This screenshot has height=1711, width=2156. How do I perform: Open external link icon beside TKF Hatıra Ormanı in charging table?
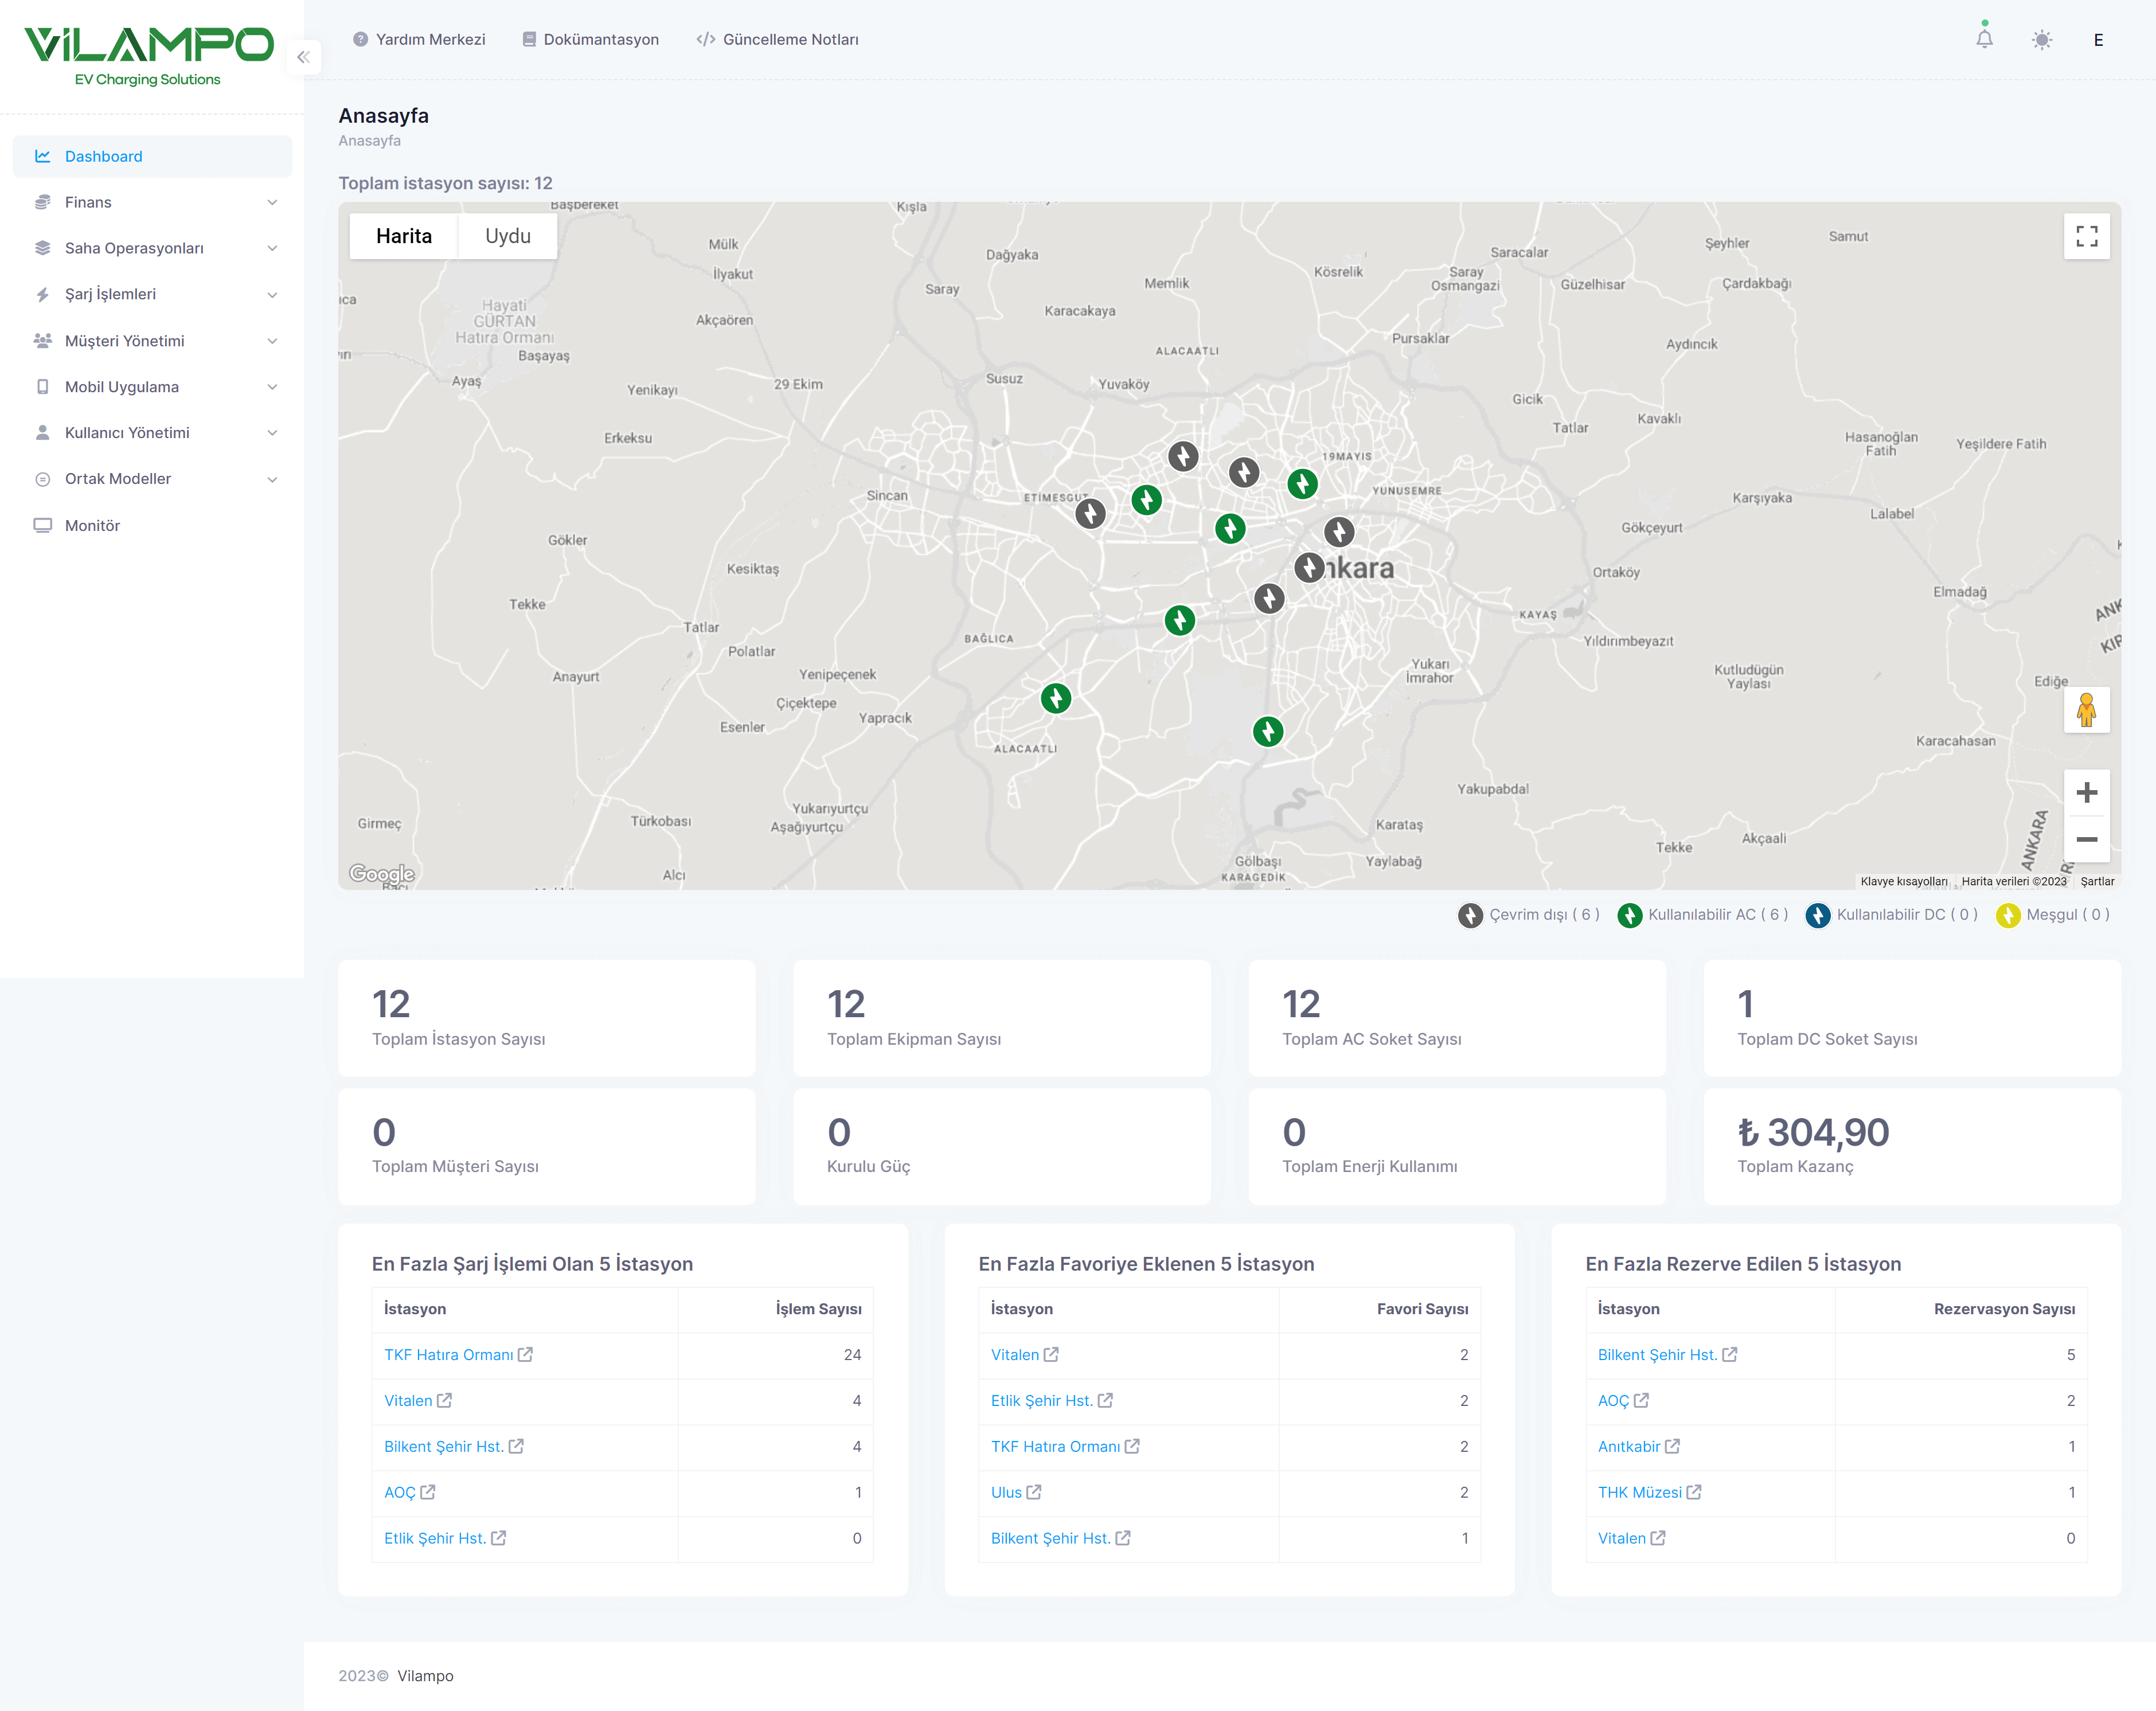coord(525,1355)
